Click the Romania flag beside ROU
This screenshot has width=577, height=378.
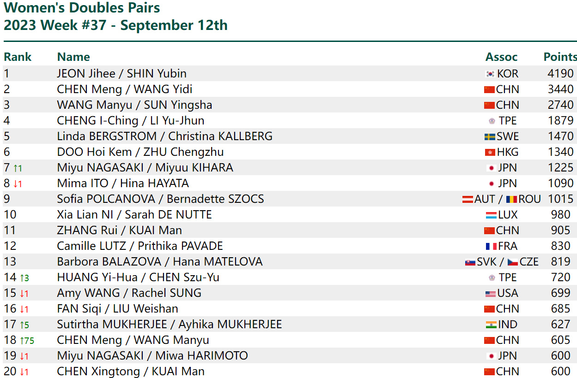[x=511, y=199]
